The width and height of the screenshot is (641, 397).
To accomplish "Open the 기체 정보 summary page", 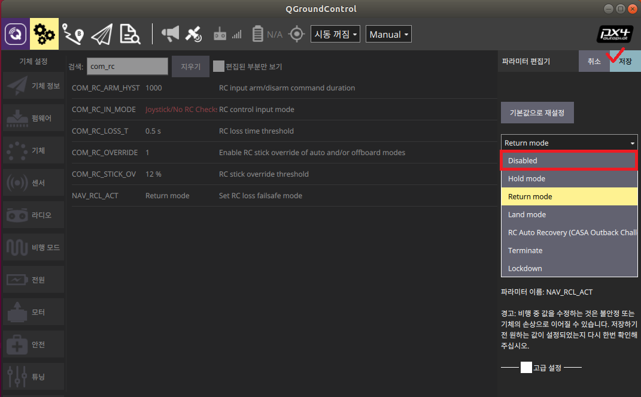I will (34, 86).
